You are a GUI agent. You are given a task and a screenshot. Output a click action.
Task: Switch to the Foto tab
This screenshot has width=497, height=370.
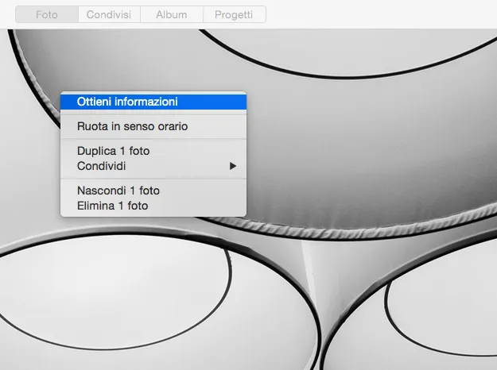47,14
